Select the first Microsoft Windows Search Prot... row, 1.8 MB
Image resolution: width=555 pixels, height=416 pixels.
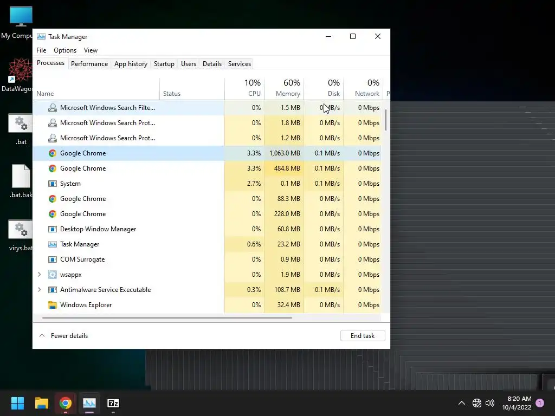coord(207,123)
